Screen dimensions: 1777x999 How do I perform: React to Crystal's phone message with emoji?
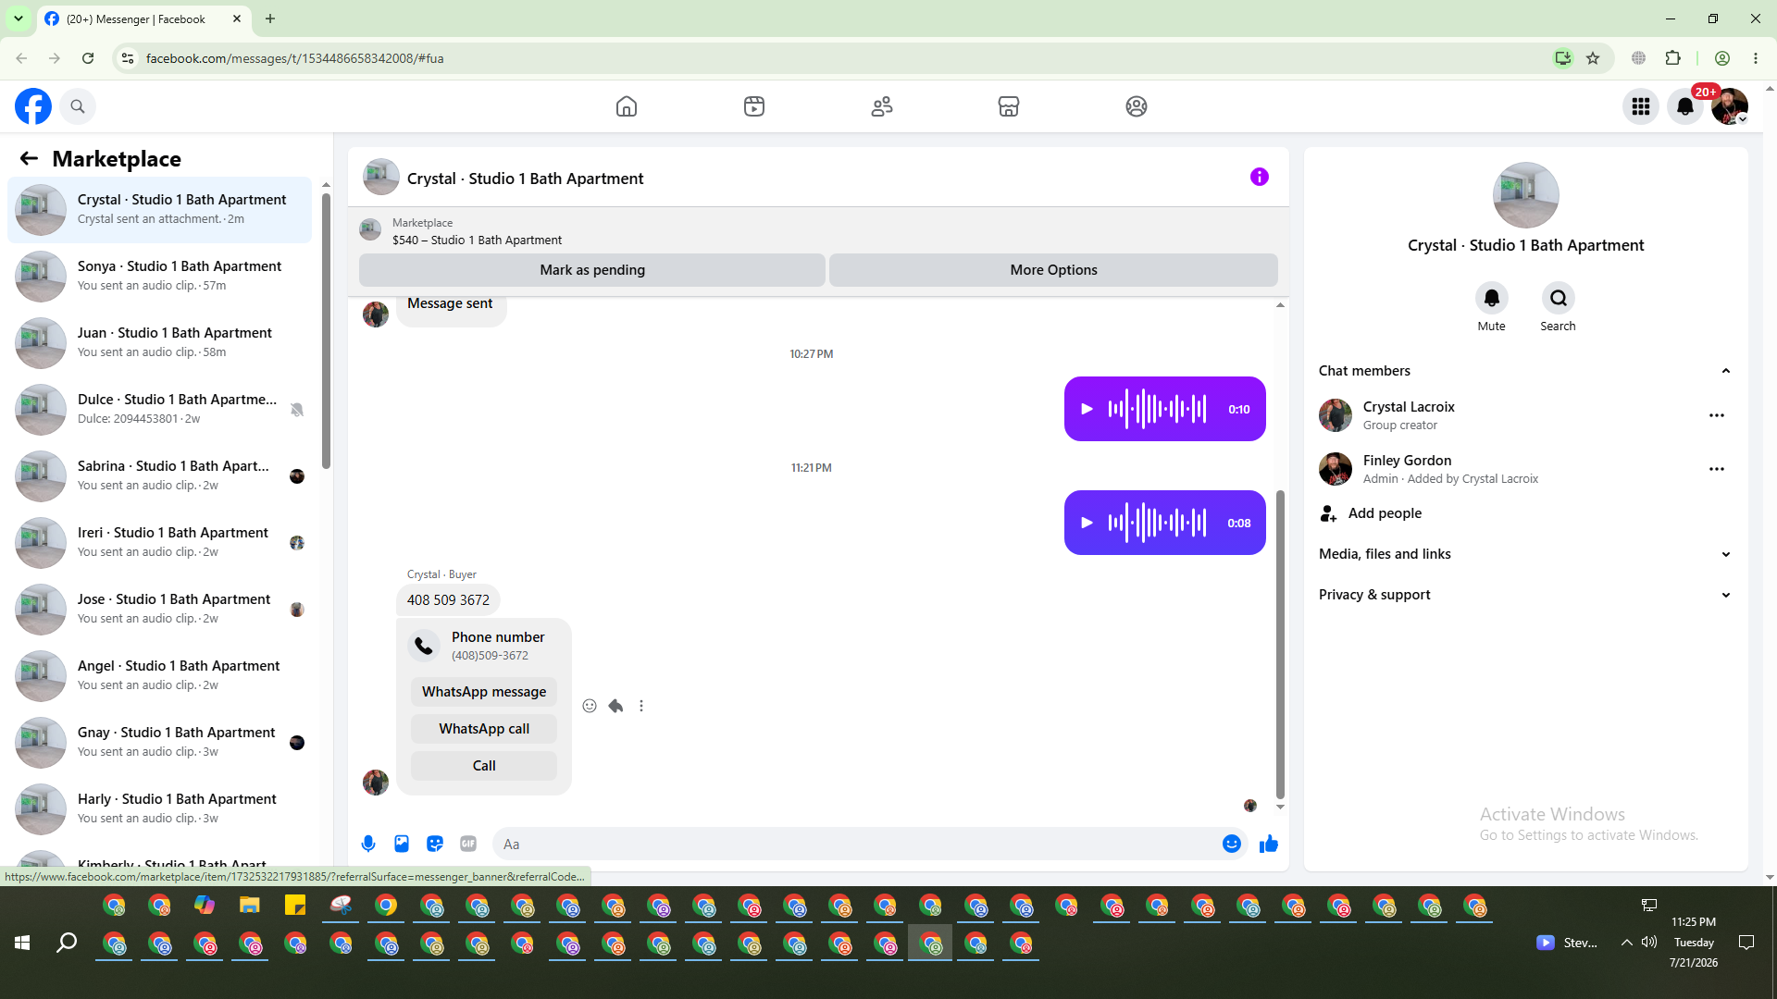pos(590,706)
